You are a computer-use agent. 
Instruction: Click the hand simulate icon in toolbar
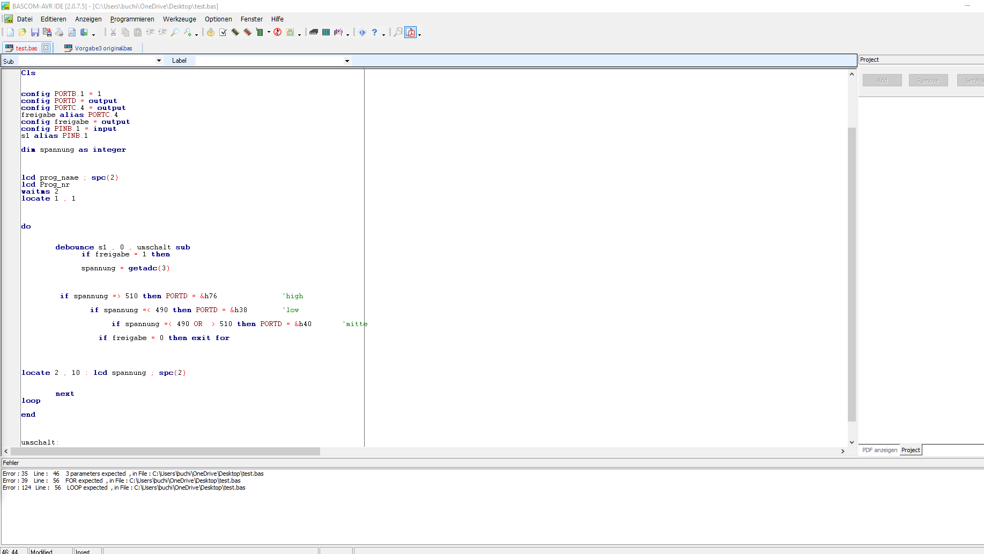click(x=211, y=33)
